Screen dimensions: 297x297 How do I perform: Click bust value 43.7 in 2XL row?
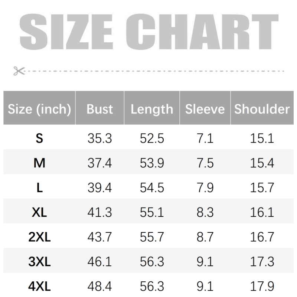point(99,237)
